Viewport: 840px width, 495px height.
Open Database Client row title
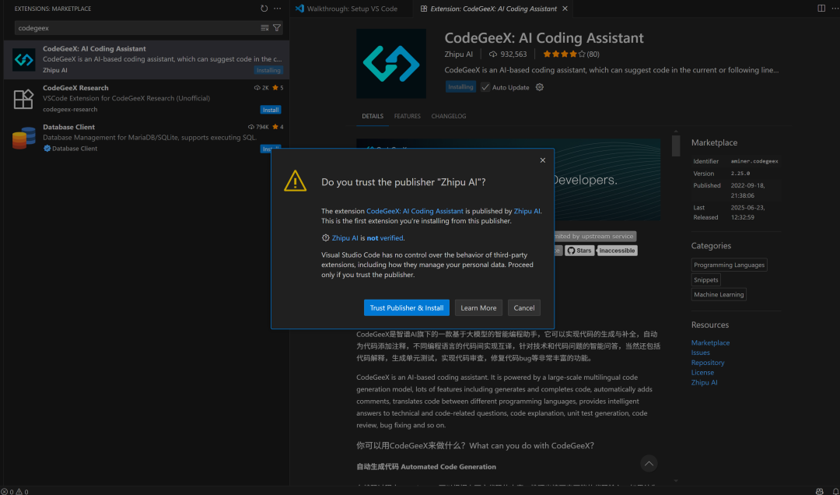point(68,127)
